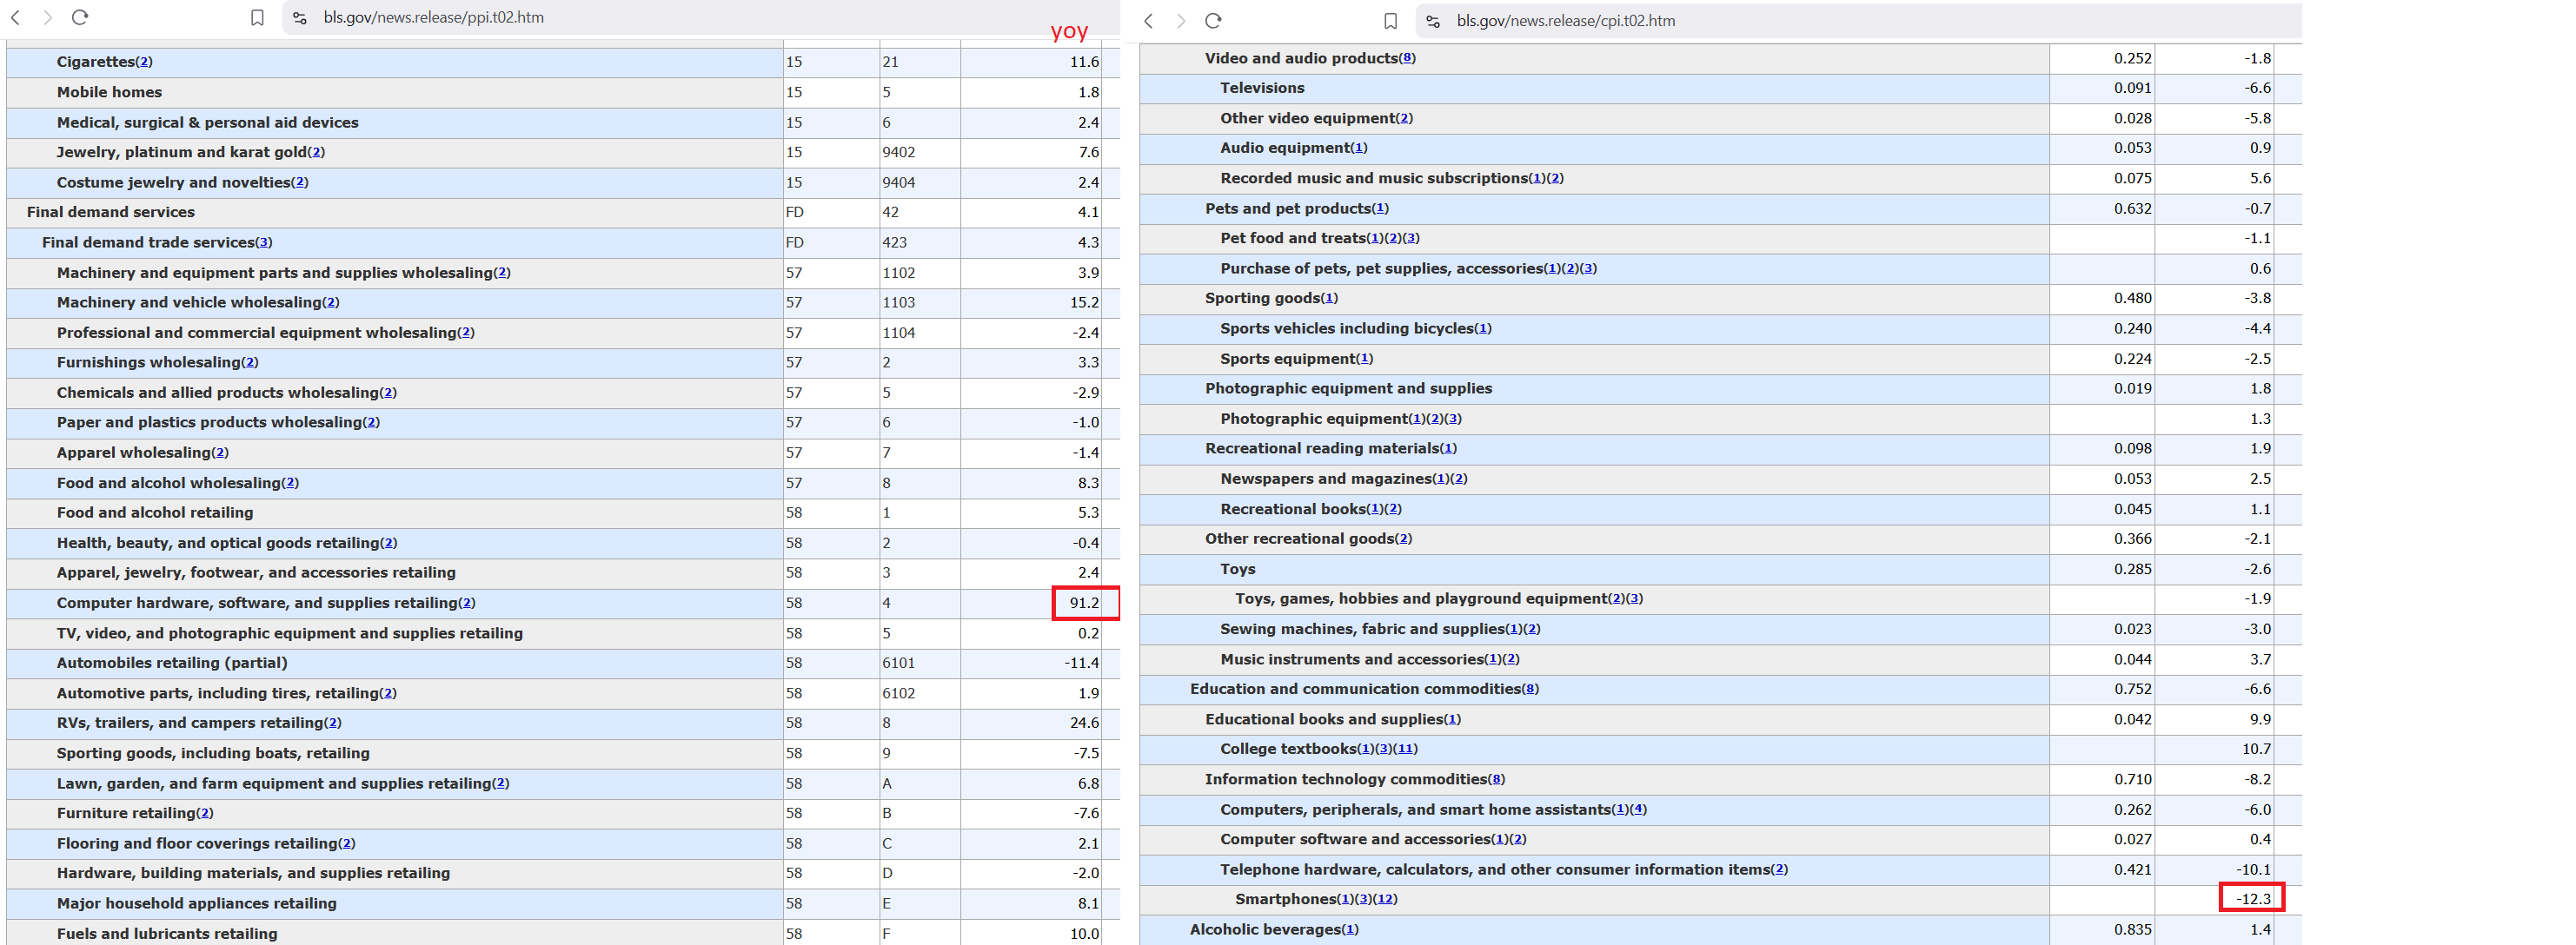Viewport: 2576px width, 945px height.
Task: Open footnote 8 on Video and audio products
Action: click(x=1407, y=58)
